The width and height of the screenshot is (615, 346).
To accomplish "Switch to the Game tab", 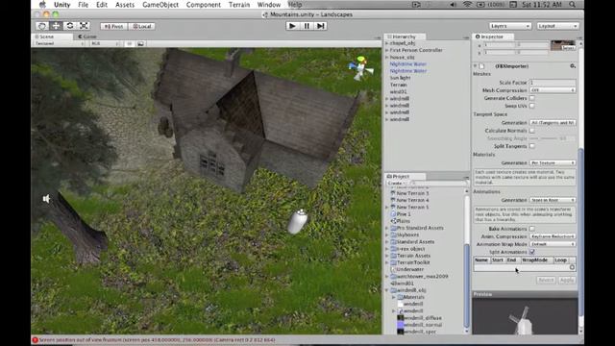I will pyautogui.click(x=87, y=37).
